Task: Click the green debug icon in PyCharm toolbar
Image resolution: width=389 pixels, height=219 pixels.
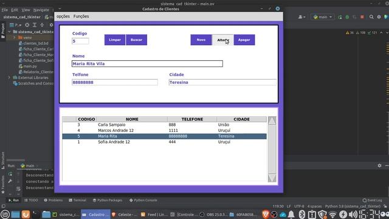Action: (347, 17)
